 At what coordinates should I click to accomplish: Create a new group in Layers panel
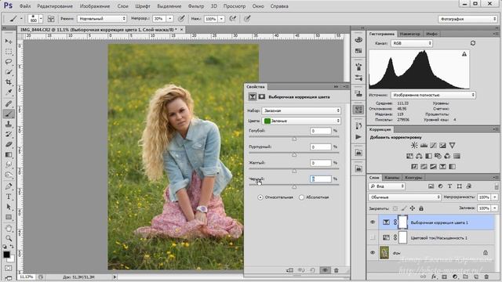tap(465, 277)
